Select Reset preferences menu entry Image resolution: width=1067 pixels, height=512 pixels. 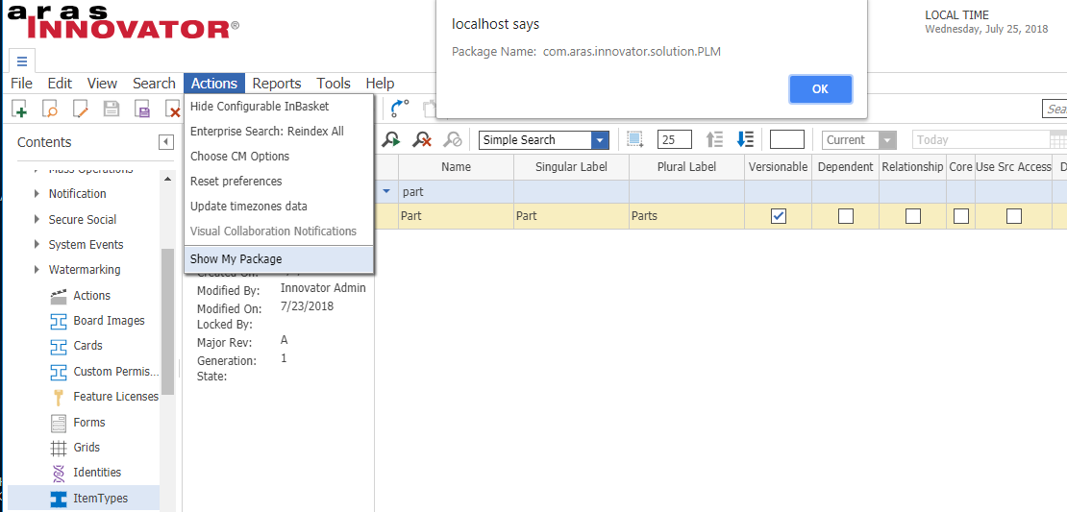[279, 182]
